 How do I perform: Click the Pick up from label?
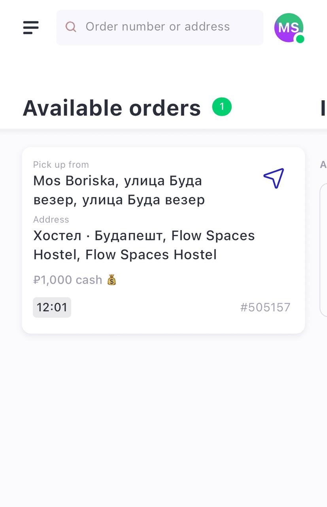click(x=61, y=164)
